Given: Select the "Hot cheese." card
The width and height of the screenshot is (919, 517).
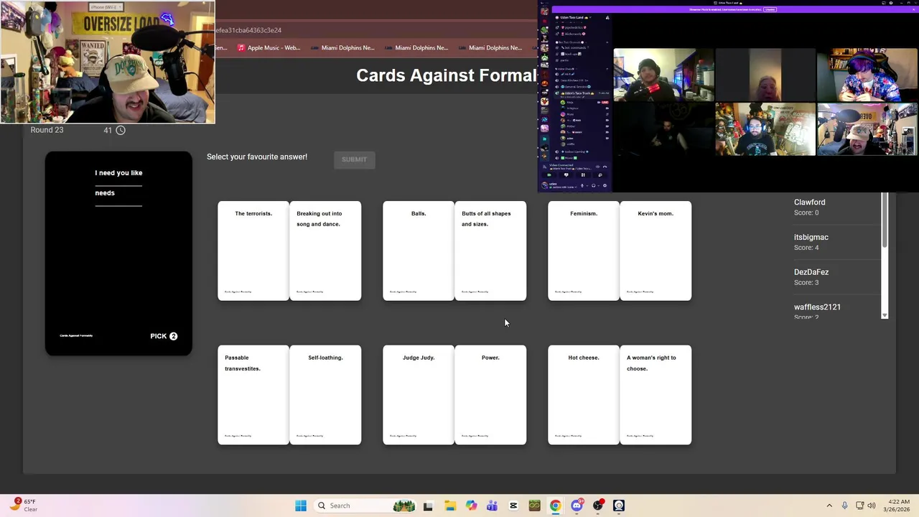Looking at the screenshot, I should [584, 395].
